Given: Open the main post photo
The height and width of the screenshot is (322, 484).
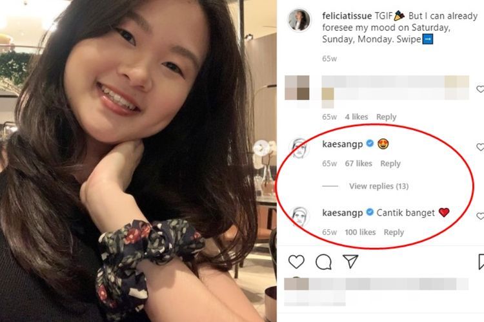Looking at the screenshot, I should pos(138,161).
